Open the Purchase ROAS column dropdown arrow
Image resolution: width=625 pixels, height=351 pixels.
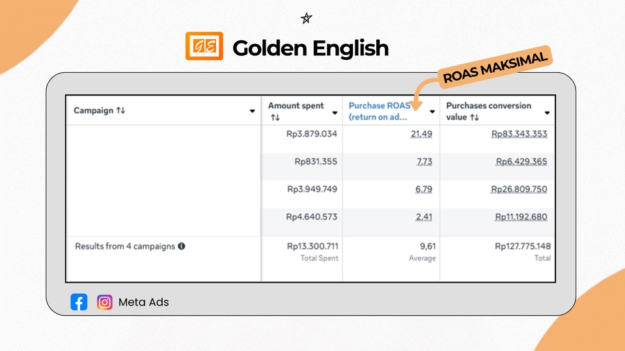(432, 112)
